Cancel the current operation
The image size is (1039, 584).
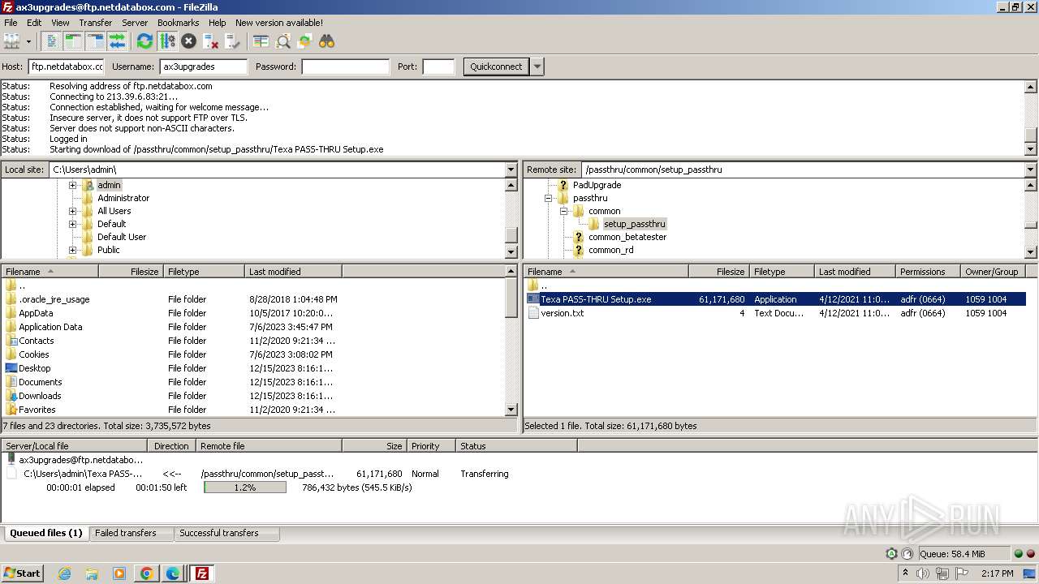(x=189, y=41)
